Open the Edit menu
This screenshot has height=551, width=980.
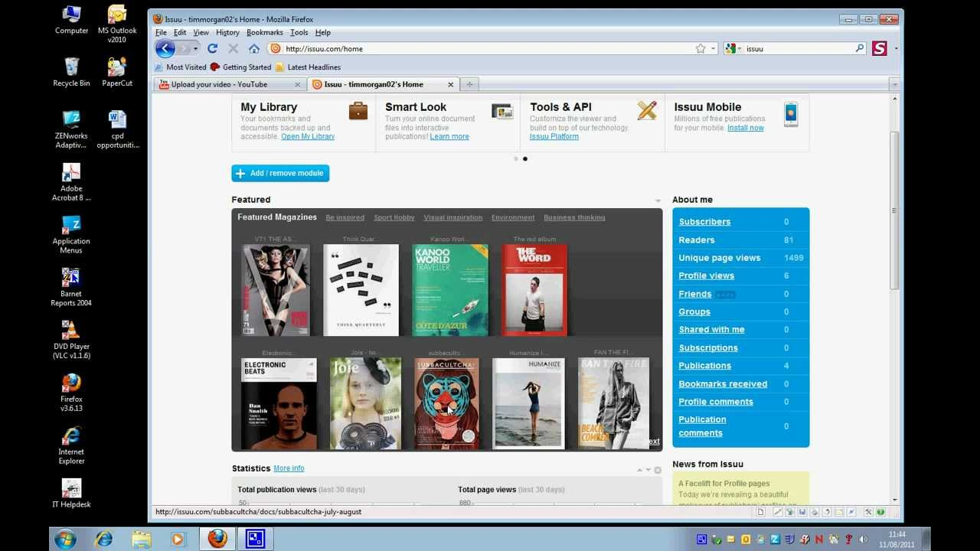point(180,32)
